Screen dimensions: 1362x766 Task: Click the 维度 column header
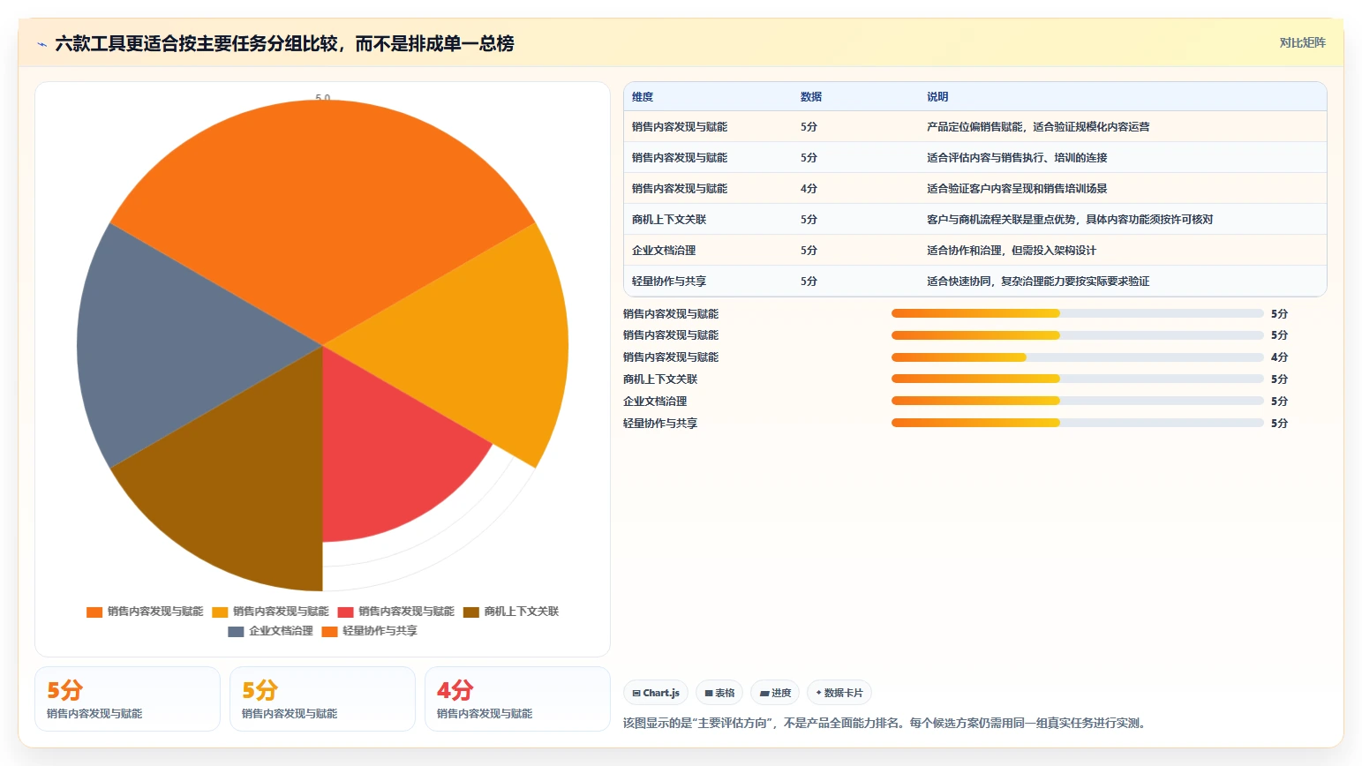pos(643,97)
